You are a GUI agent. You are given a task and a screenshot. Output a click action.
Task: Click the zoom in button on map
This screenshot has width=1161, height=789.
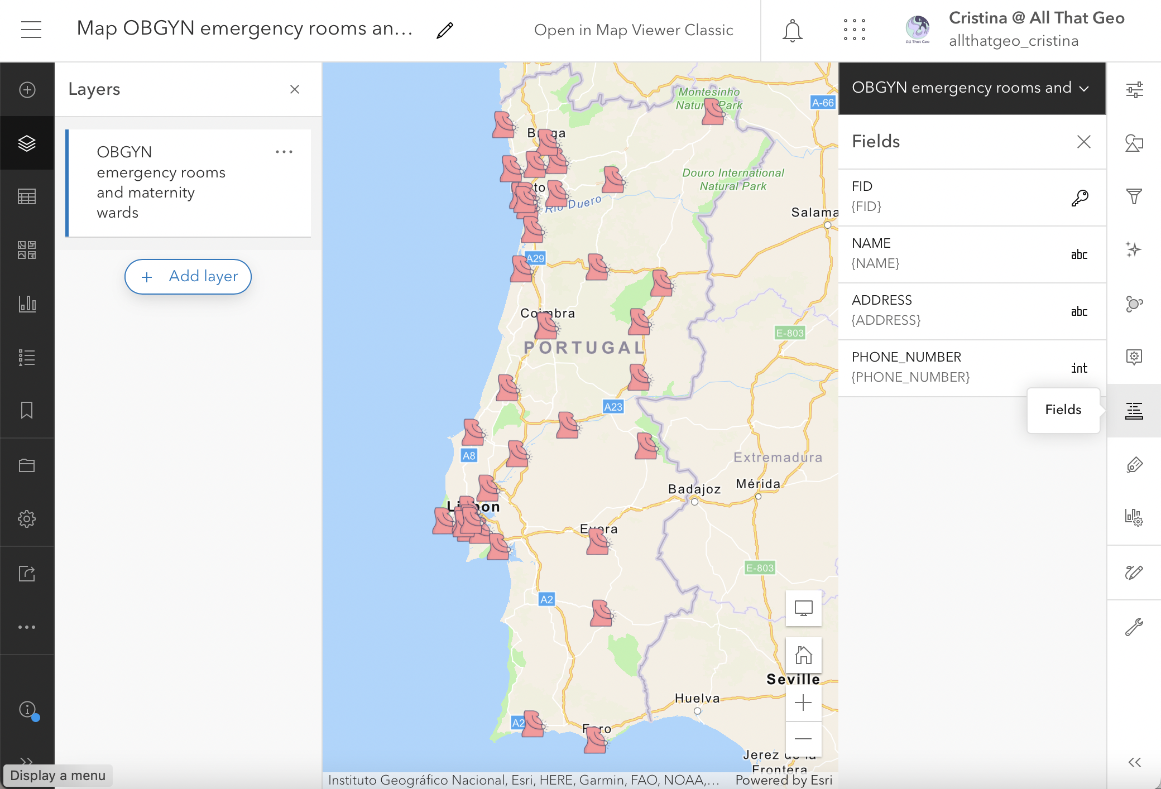(x=803, y=703)
